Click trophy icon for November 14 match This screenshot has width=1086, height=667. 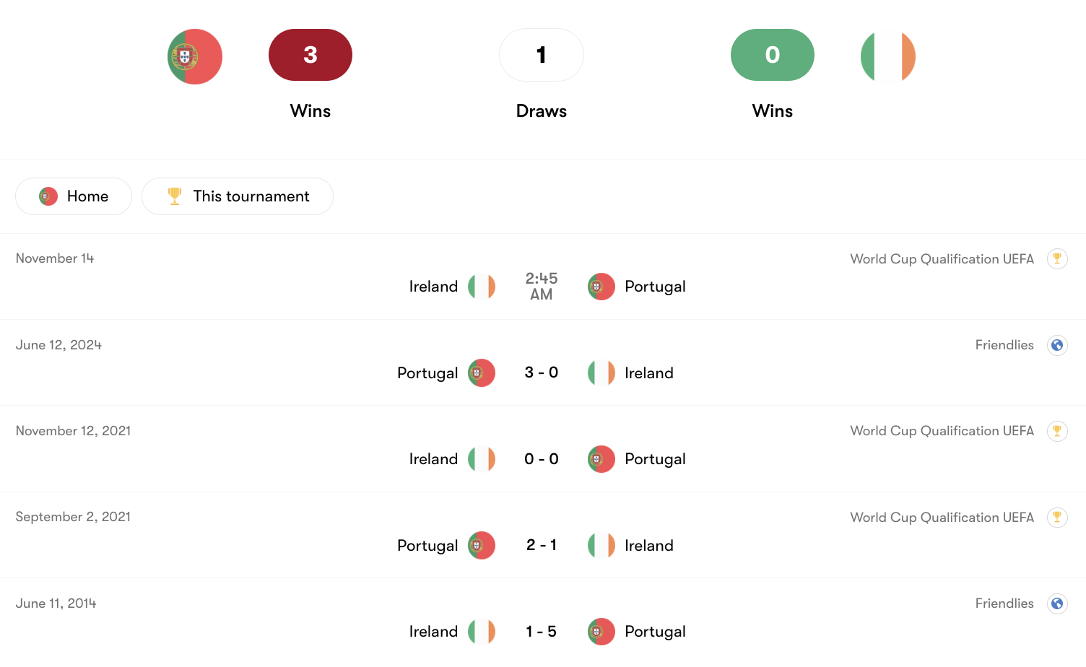[1057, 258]
